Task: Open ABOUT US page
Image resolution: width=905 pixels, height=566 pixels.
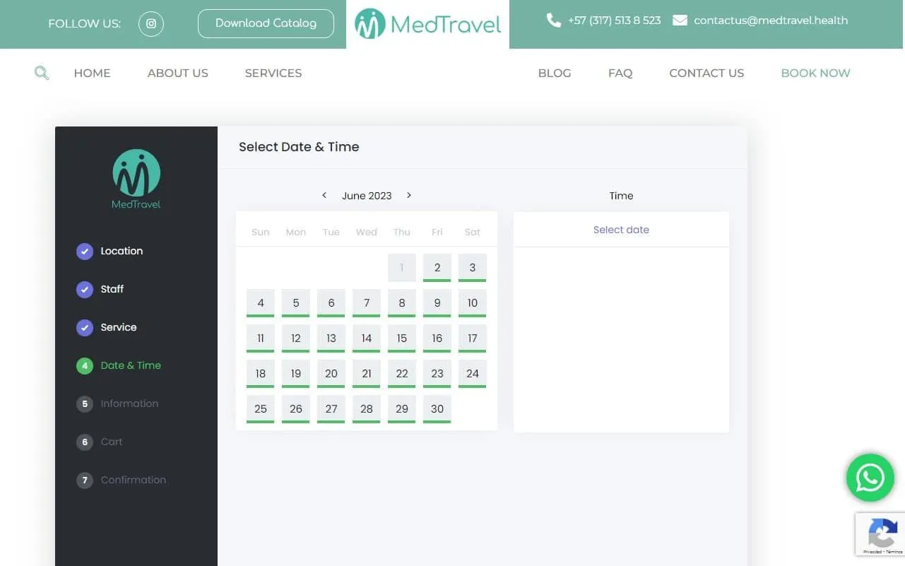Action: 178,73
